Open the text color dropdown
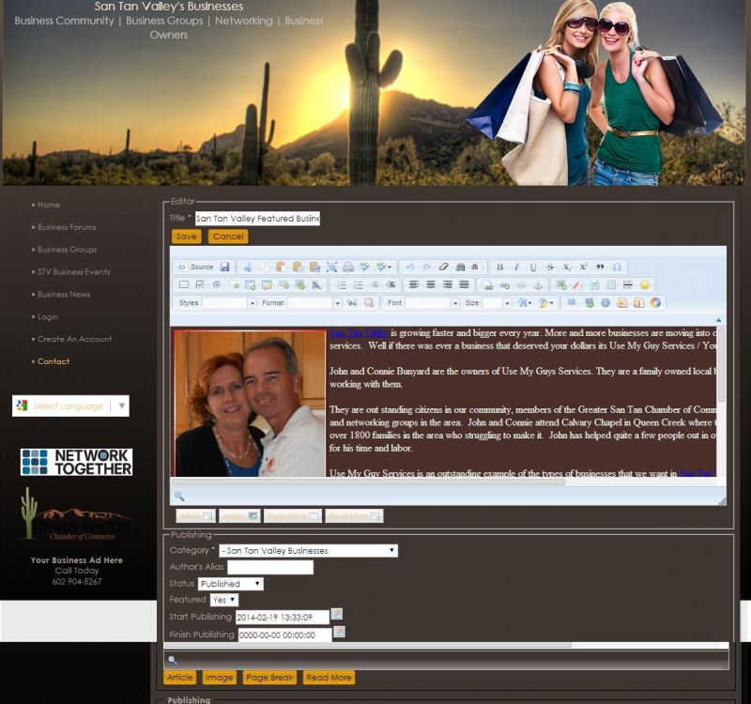The width and height of the screenshot is (751, 704). tap(524, 302)
